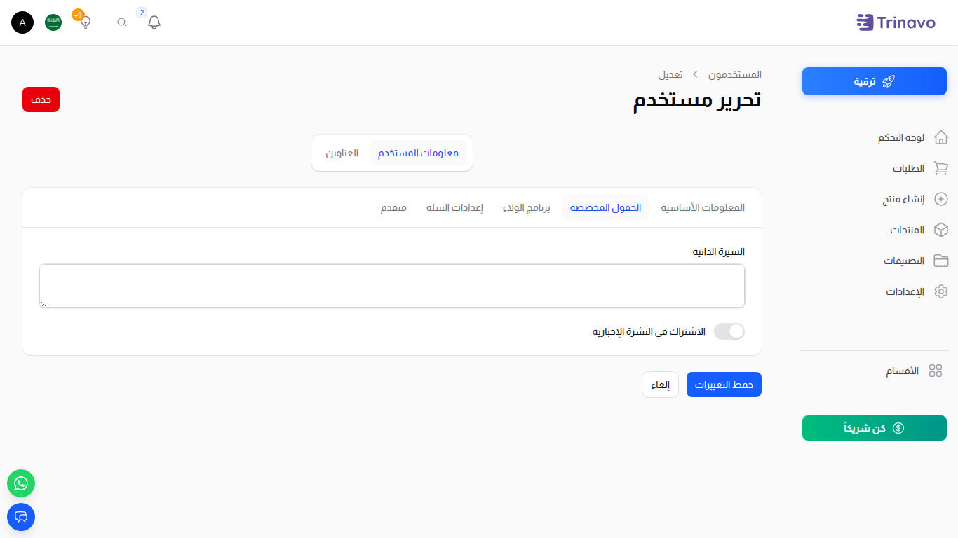Open الإعدادات menu item

click(x=905, y=291)
